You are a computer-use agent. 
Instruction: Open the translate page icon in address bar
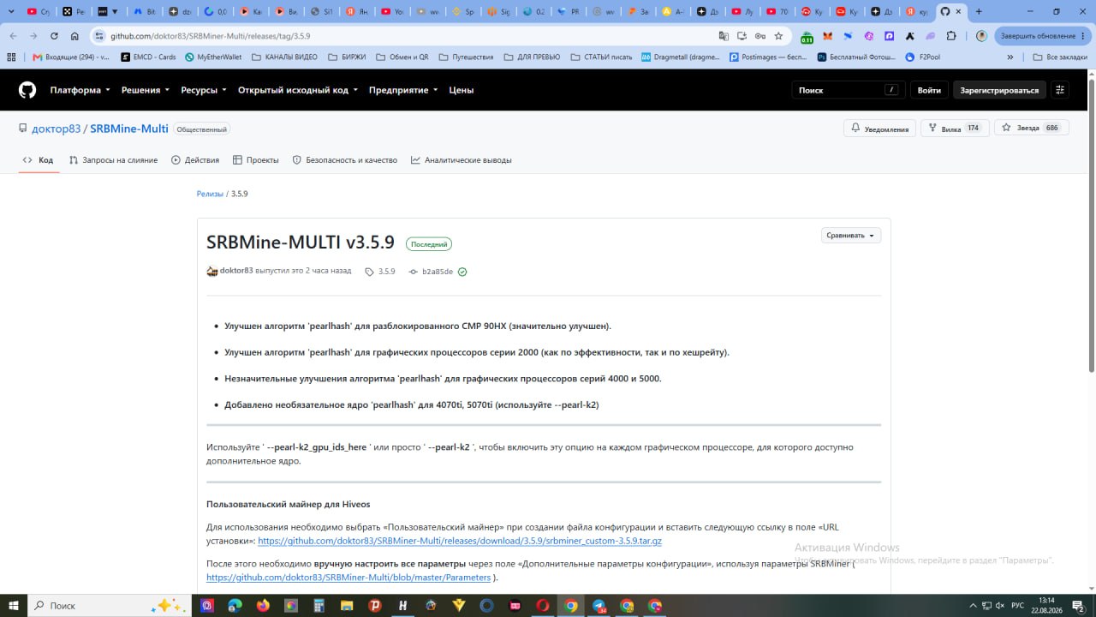[x=724, y=36]
